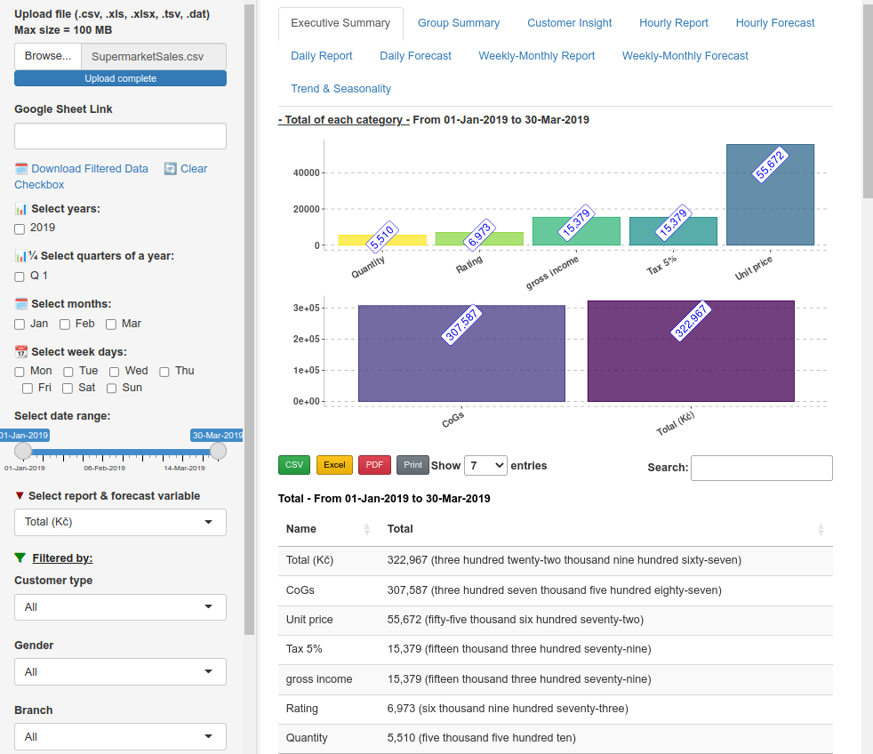The image size is (873, 754).
Task: Click the right date range slider handle
Action: pyautogui.click(x=218, y=451)
